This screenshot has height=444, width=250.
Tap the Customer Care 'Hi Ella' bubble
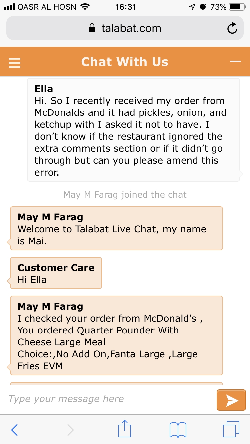pyautogui.click(x=56, y=273)
